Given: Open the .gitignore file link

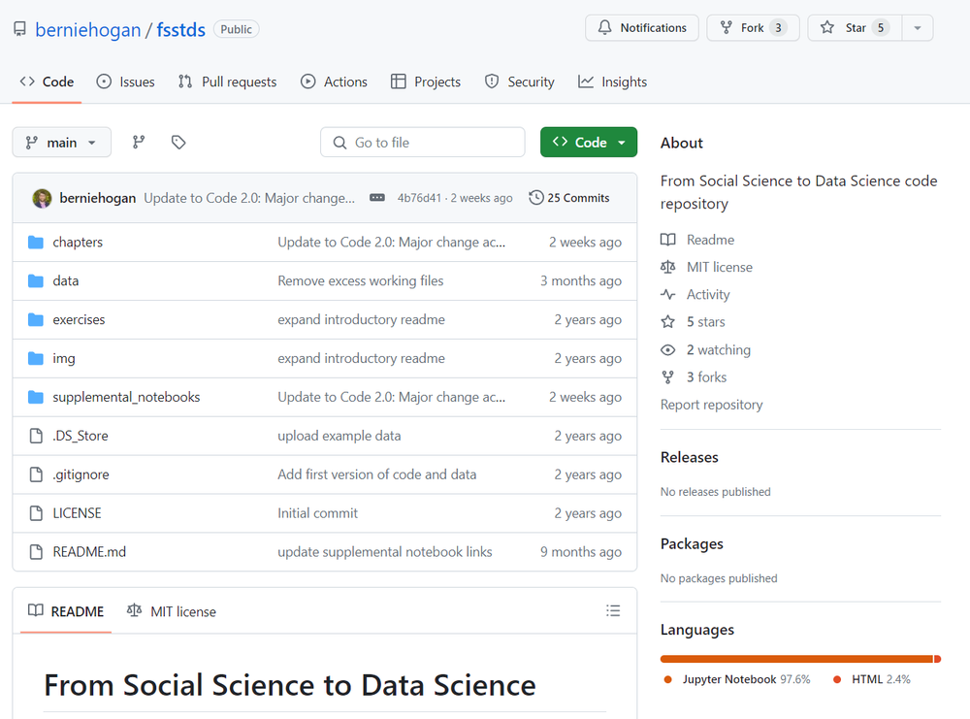Looking at the screenshot, I should (81, 474).
